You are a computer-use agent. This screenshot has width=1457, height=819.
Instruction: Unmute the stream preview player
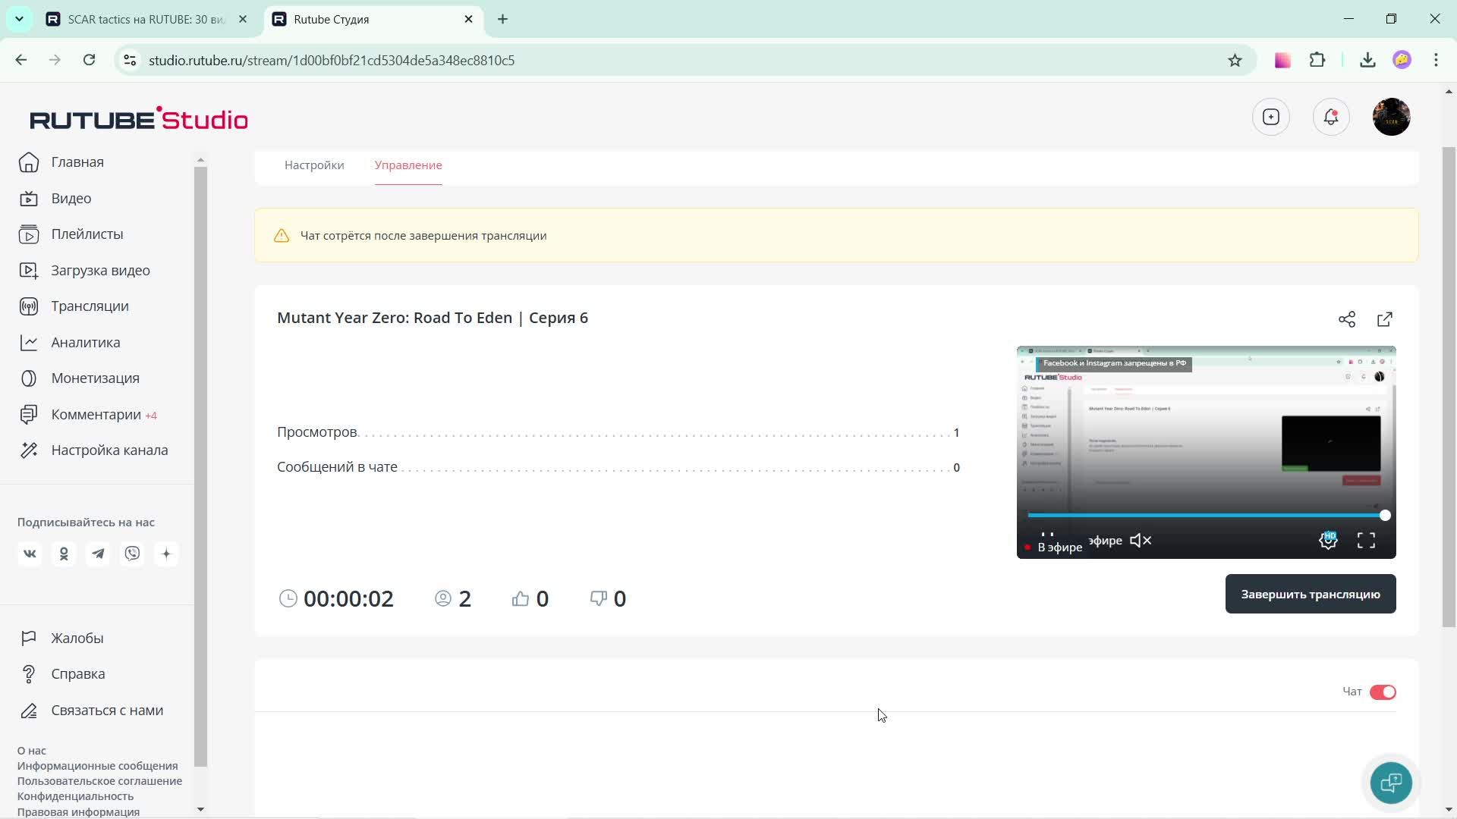click(1141, 541)
